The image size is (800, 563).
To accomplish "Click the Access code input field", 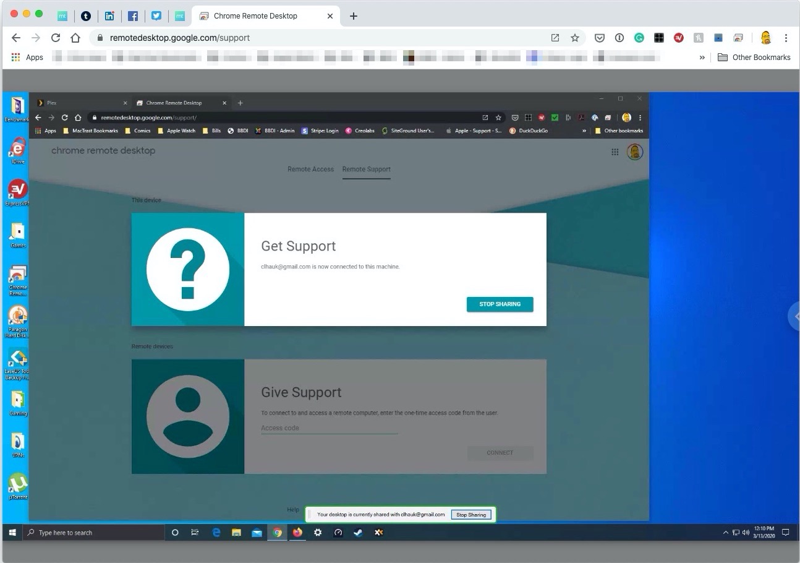I will pyautogui.click(x=330, y=428).
